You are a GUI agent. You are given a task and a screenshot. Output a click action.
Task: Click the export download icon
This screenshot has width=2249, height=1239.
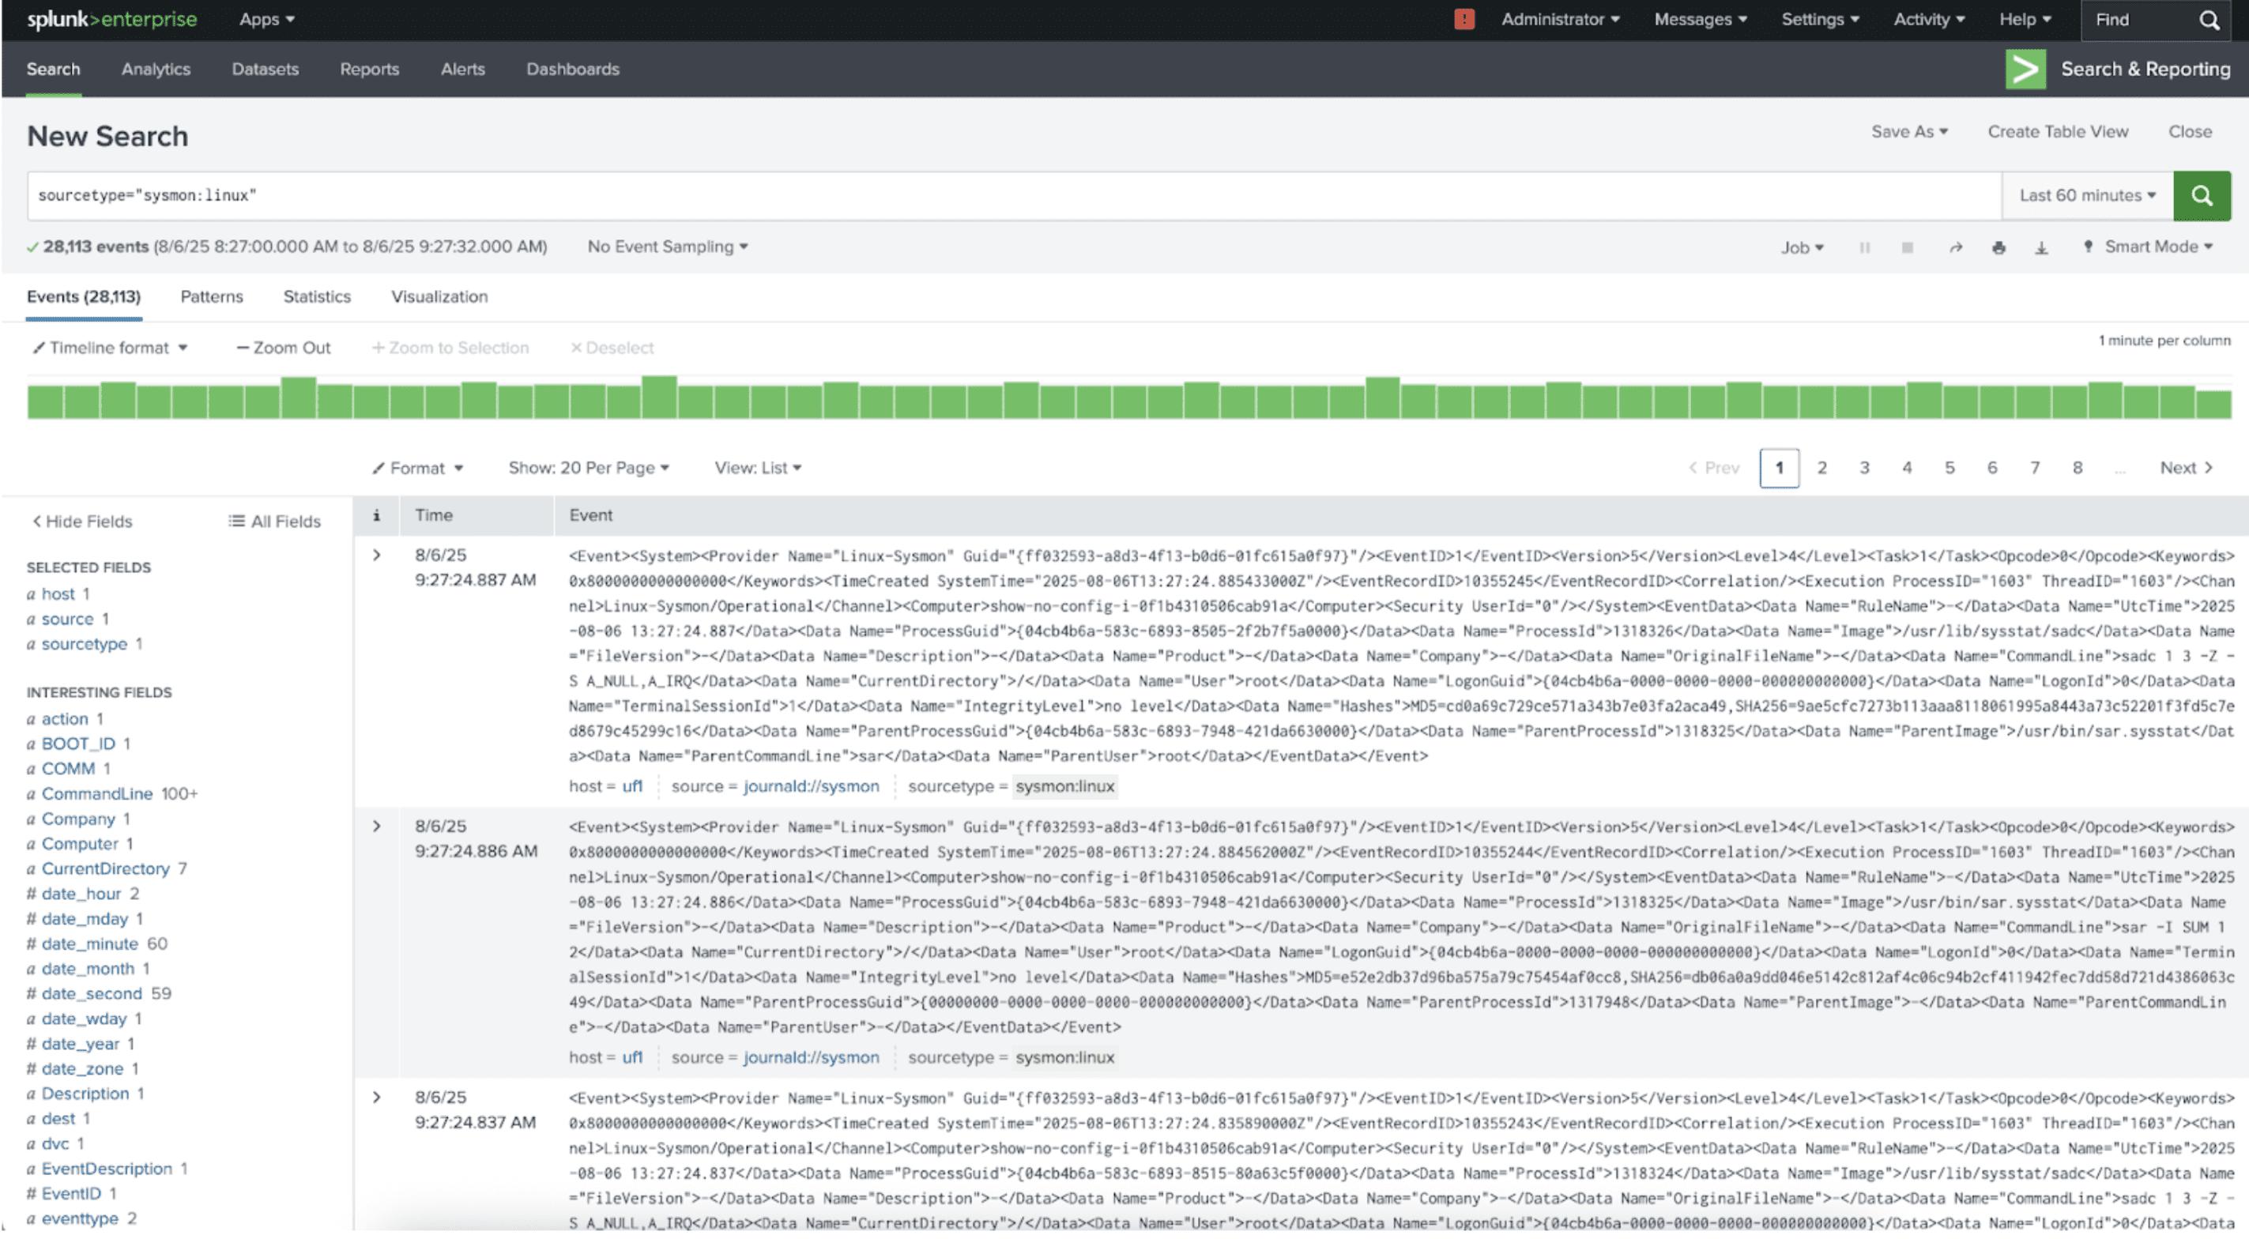pos(2041,248)
